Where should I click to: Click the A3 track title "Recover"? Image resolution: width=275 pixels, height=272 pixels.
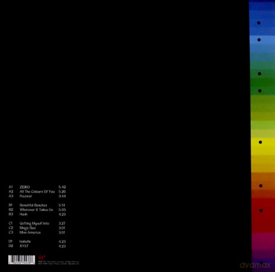pos(26,196)
